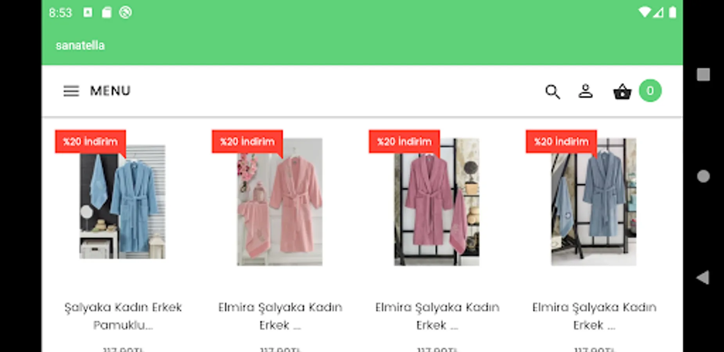Tap the Android recent apps square button
The image size is (724, 352).
point(703,74)
